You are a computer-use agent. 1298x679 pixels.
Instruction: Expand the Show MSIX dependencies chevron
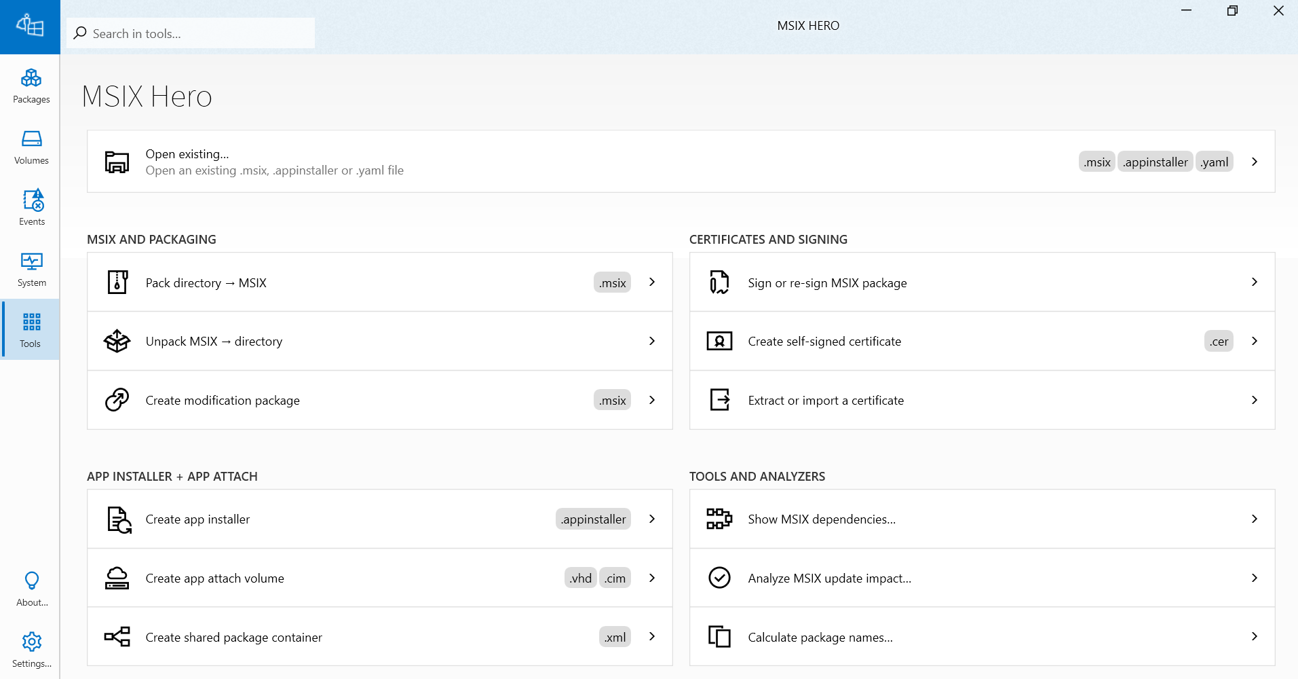click(1255, 519)
